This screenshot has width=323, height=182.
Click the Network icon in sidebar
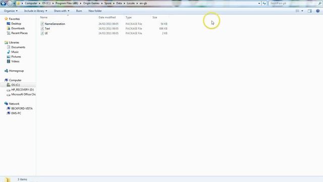(x=6, y=104)
